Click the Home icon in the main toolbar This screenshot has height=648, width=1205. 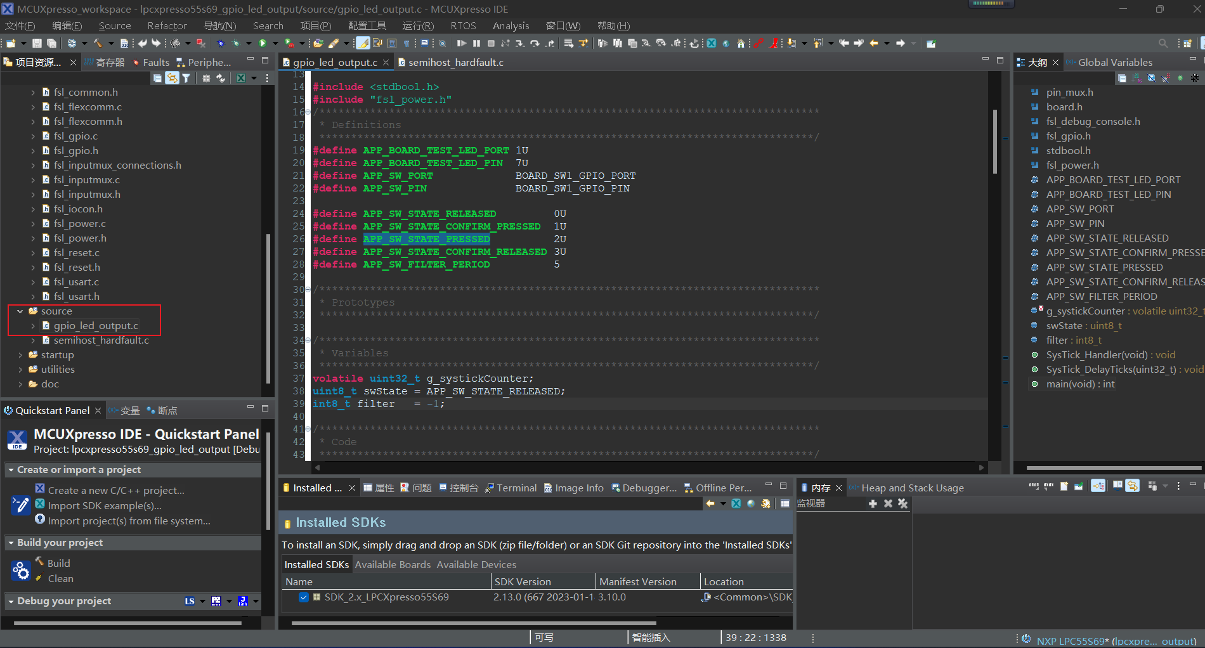point(741,43)
